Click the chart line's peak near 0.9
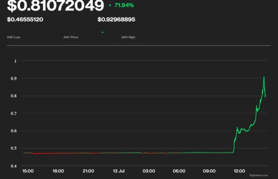 (x=264, y=77)
